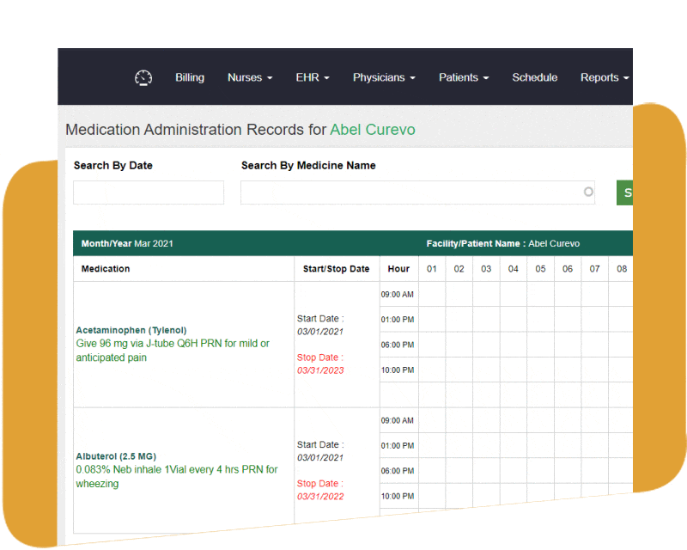This screenshot has height=550, width=687.
Task: Expand the Nurses dropdown menu
Action: click(x=249, y=77)
